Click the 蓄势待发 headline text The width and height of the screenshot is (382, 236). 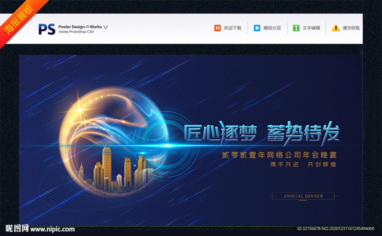[x=303, y=133]
